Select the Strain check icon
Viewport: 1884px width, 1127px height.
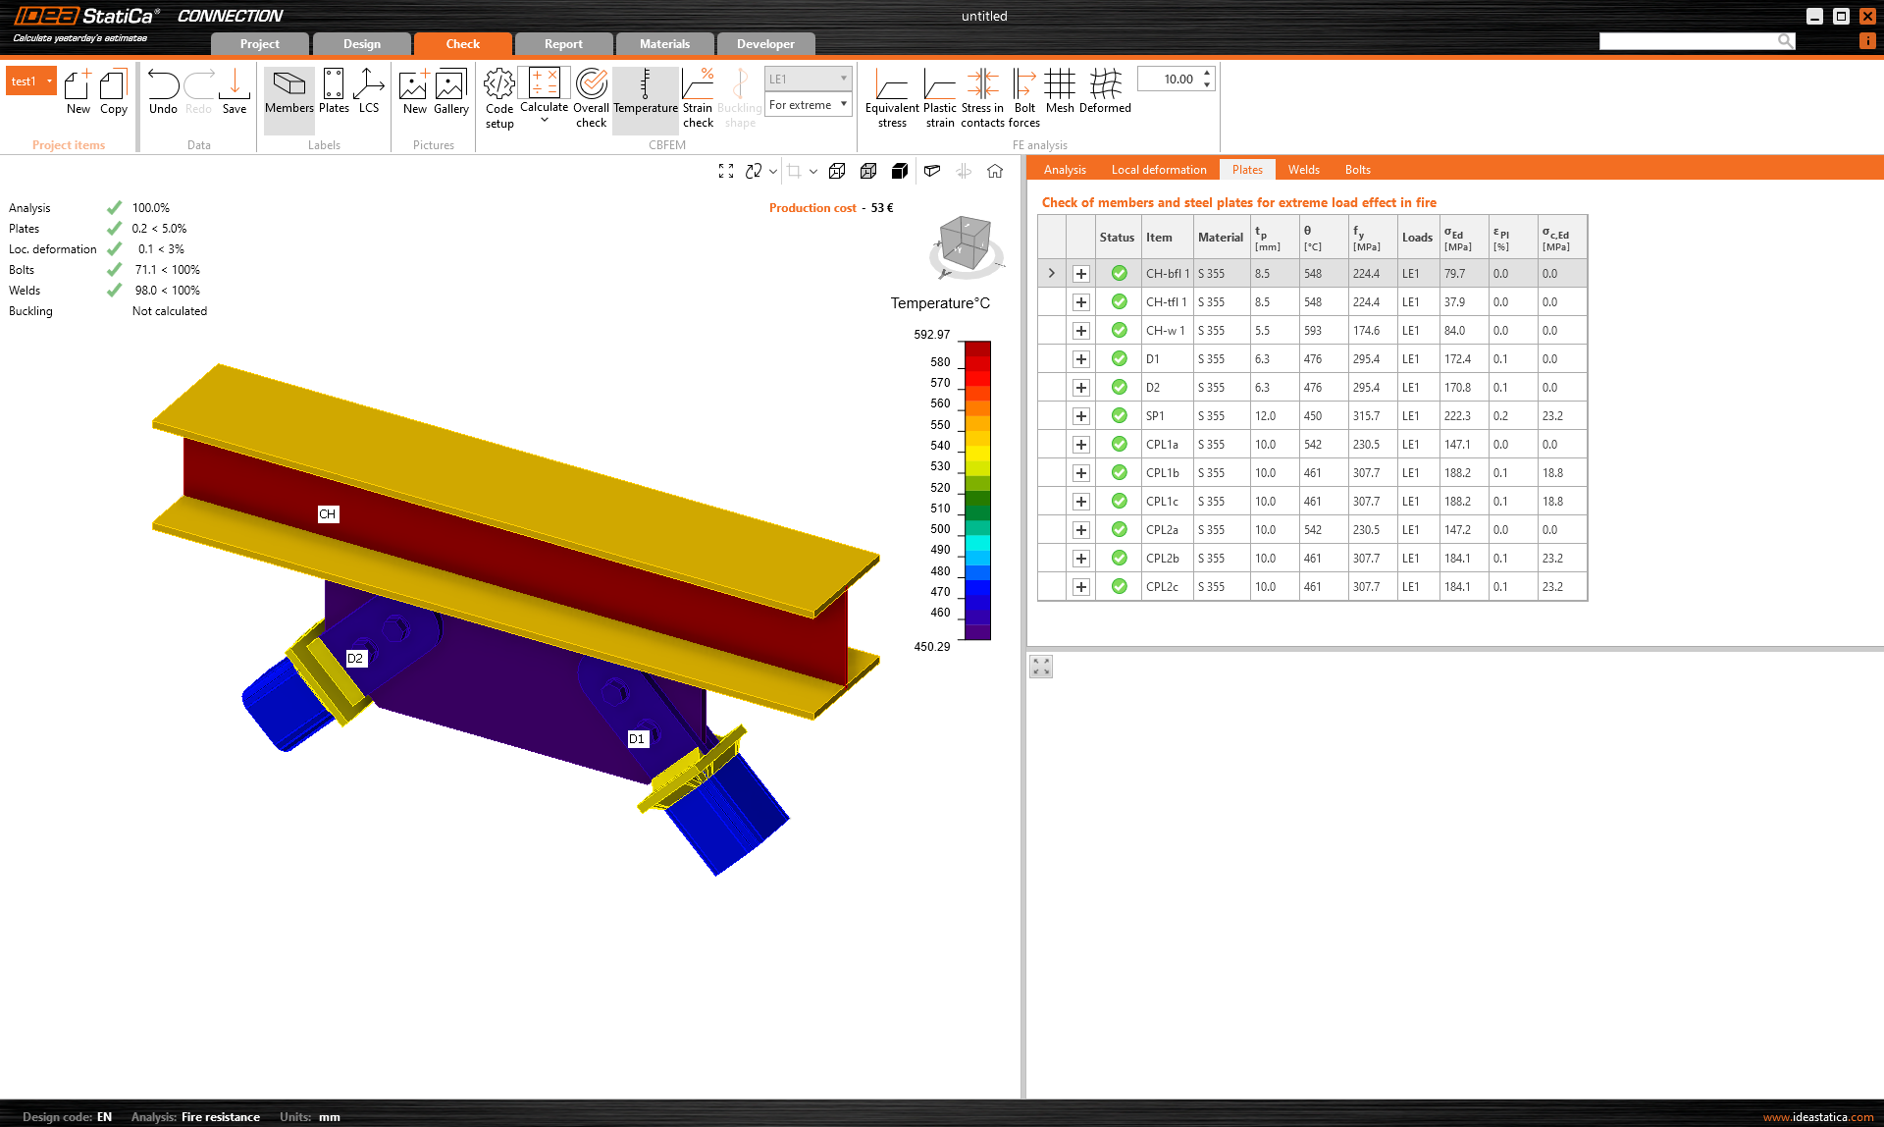pyautogui.click(x=698, y=85)
